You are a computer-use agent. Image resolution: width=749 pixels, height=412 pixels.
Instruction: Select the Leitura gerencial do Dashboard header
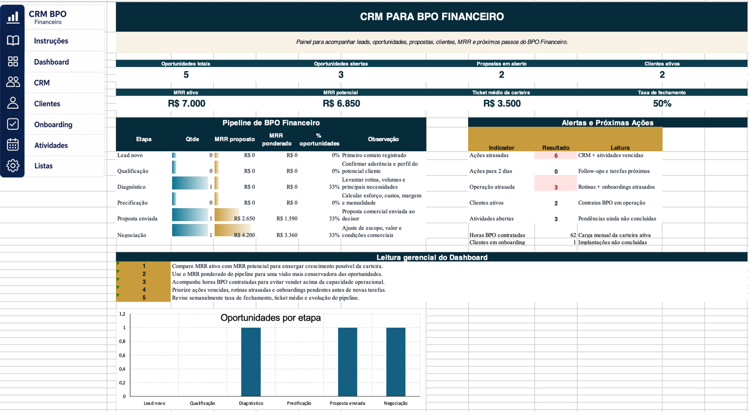[432, 257]
